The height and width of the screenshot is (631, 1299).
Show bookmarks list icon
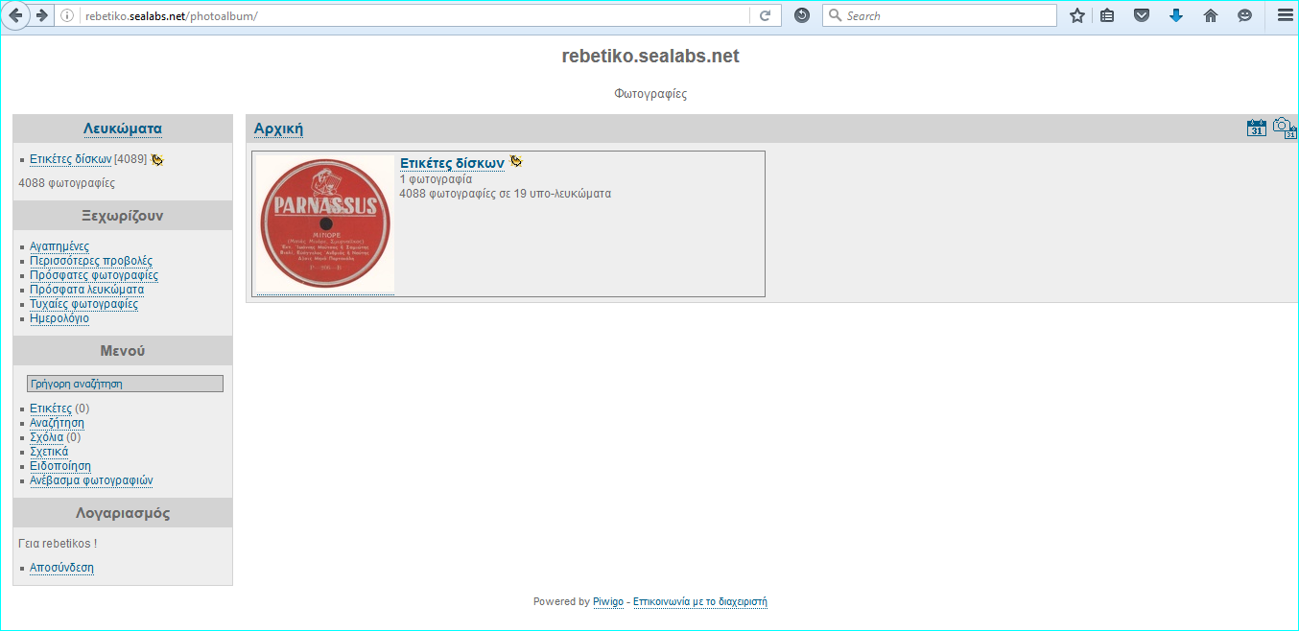(x=1107, y=15)
